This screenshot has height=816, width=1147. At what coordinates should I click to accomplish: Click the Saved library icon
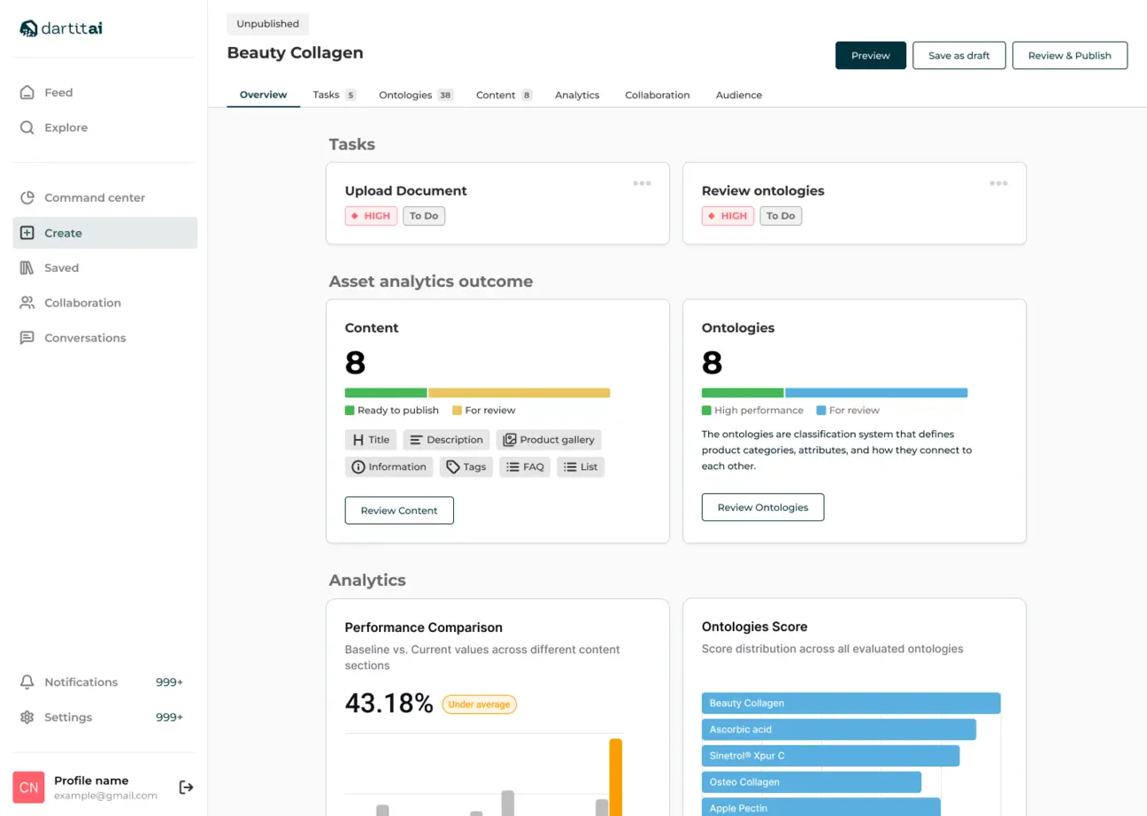(27, 268)
